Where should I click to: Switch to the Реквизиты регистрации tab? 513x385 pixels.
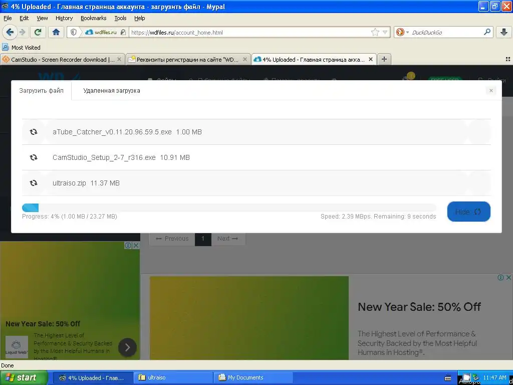[187, 59]
